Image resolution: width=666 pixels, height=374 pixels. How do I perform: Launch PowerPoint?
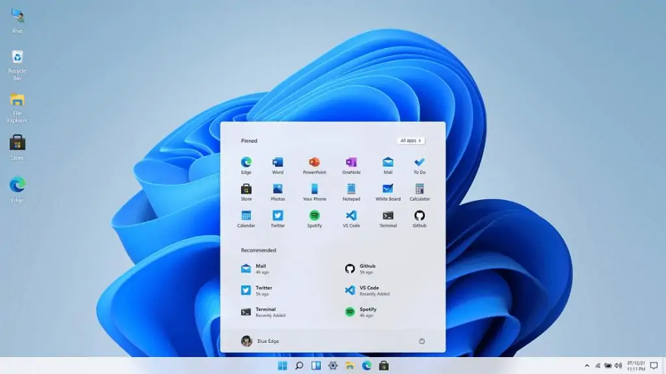pyautogui.click(x=314, y=164)
